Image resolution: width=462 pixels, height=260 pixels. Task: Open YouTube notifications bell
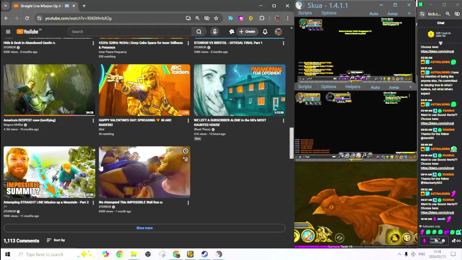click(265, 32)
